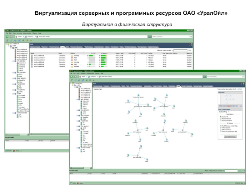The width and height of the screenshot is (250, 187).
Task: Click search magnifier icon in front window
Action: [x=243, y=77]
